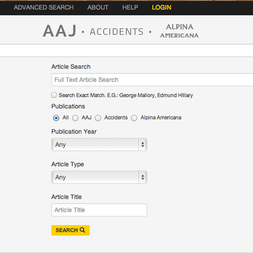
Task: Open the Help menu link
Action: [x=130, y=7]
